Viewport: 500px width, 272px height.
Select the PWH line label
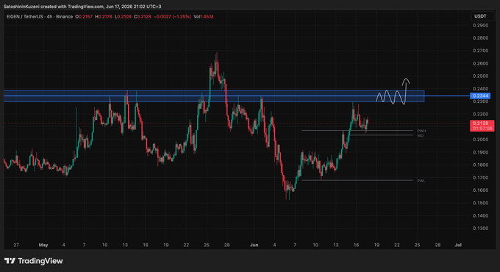[421, 131]
